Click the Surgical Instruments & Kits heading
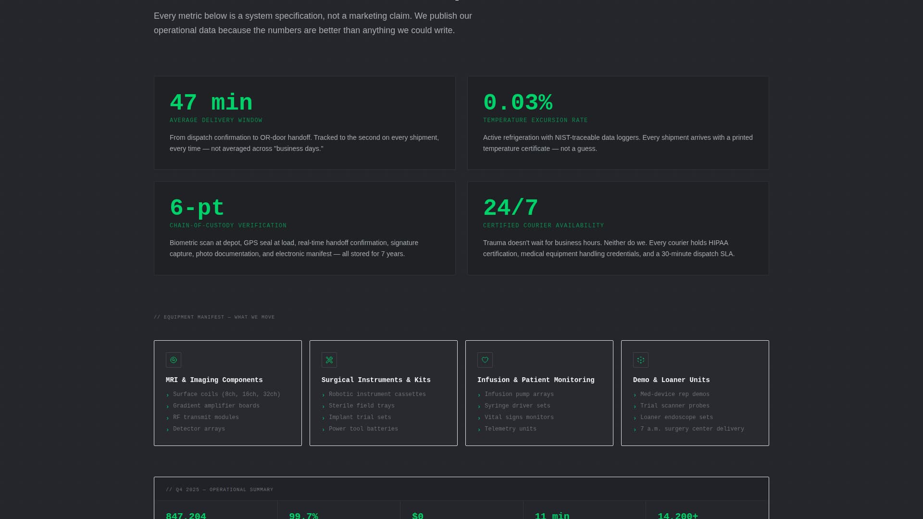 pyautogui.click(x=376, y=380)
